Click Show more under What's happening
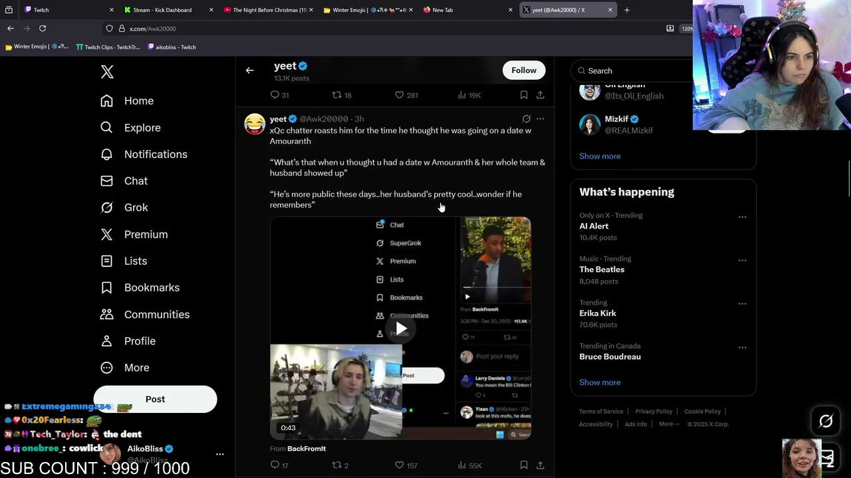851x478 pixels. pos(600,382)
